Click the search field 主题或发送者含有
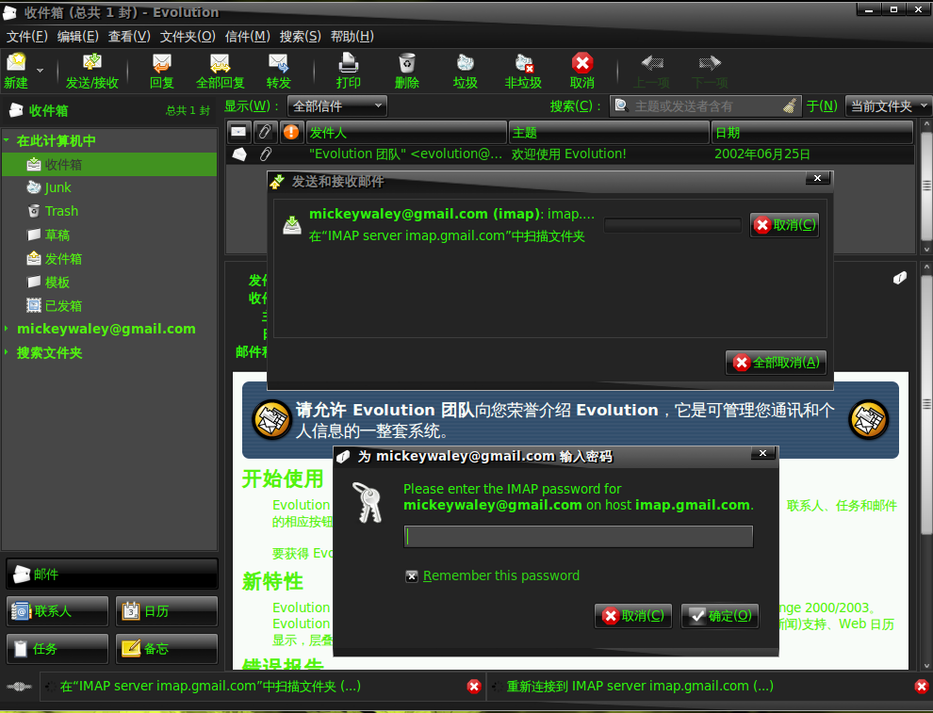This screenshot has width=933, height=713. pyautogui.click(x=706, y=106)
